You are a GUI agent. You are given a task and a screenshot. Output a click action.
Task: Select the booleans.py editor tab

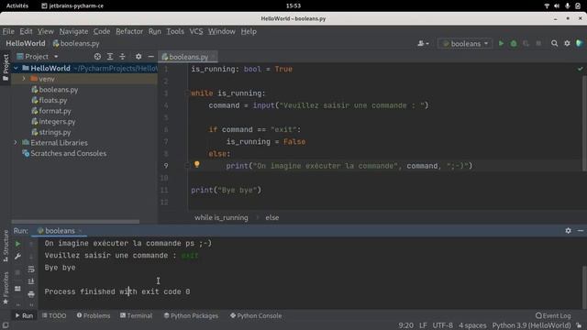coord(188,57)
